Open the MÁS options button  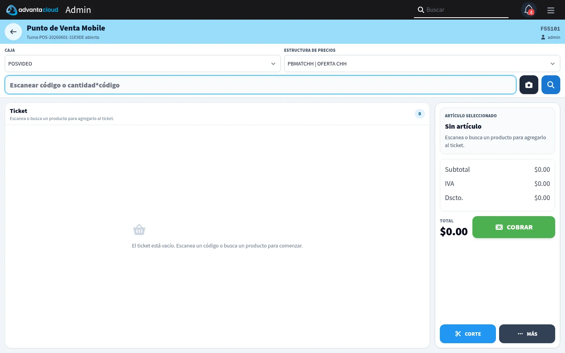(527, 334)
